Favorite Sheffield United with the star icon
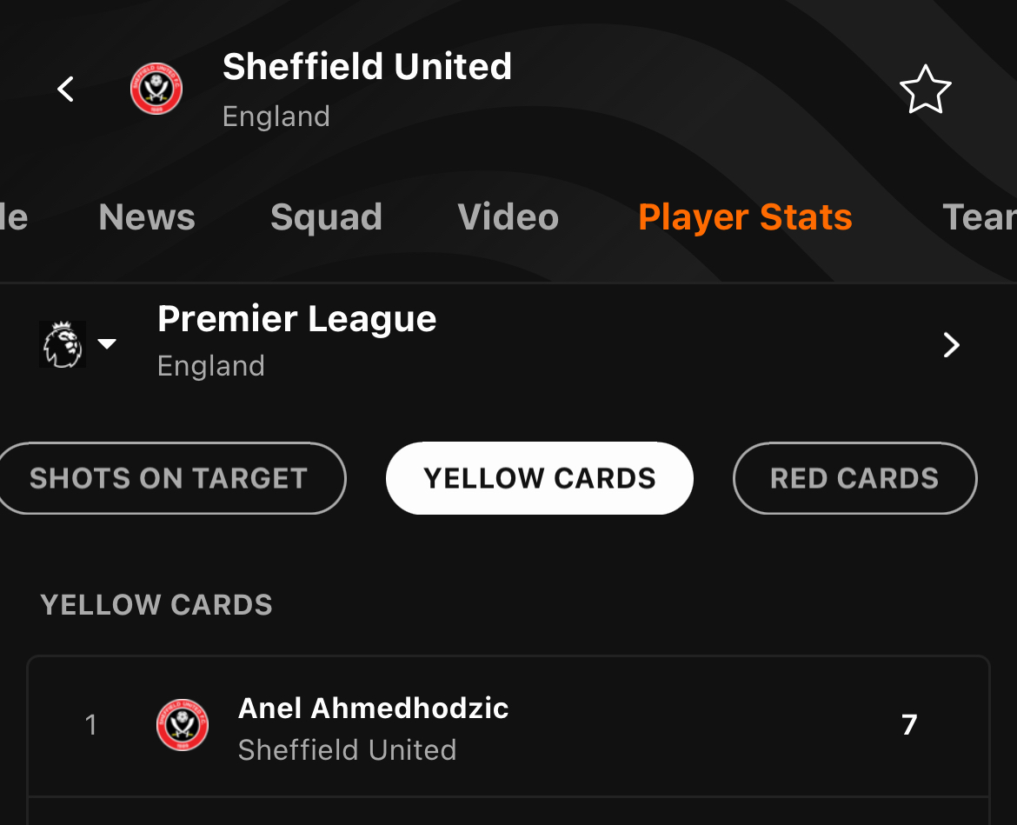 coord(925,90)
